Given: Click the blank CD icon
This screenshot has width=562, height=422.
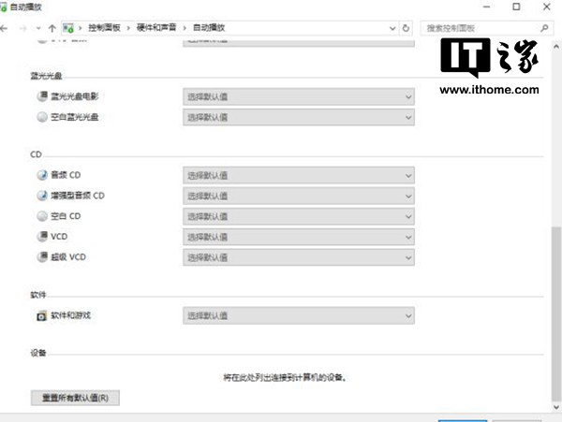Looking at the screenshot, I should tap(41, 216).
